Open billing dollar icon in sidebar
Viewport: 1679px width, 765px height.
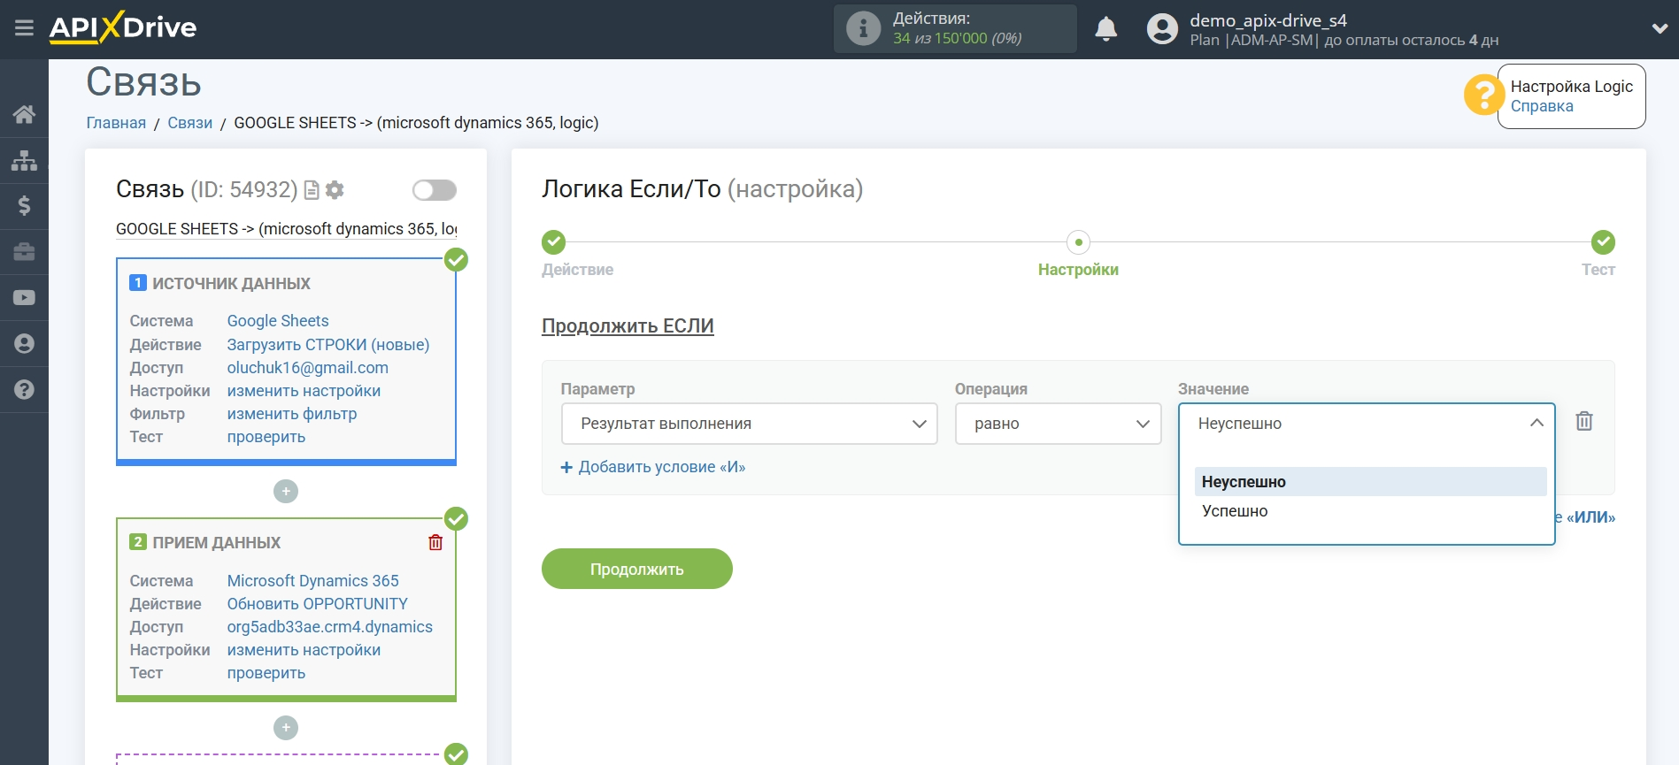pyautogui.click(x=24, y=206)
